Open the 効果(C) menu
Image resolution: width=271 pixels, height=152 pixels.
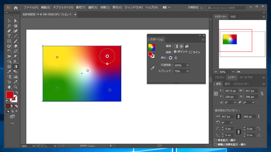point(105,7)
